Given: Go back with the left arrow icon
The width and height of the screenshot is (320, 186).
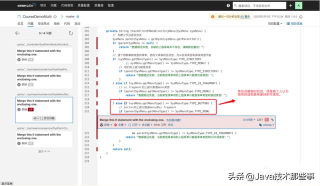Looking at the screenshot, I should (x=17, y=33).
